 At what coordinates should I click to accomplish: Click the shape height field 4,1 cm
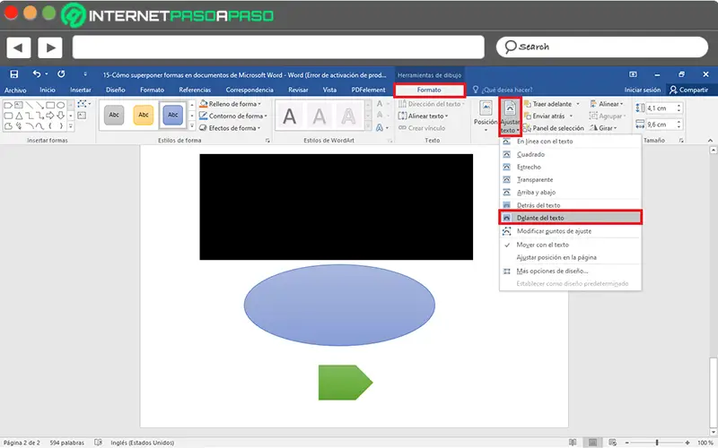661,108
